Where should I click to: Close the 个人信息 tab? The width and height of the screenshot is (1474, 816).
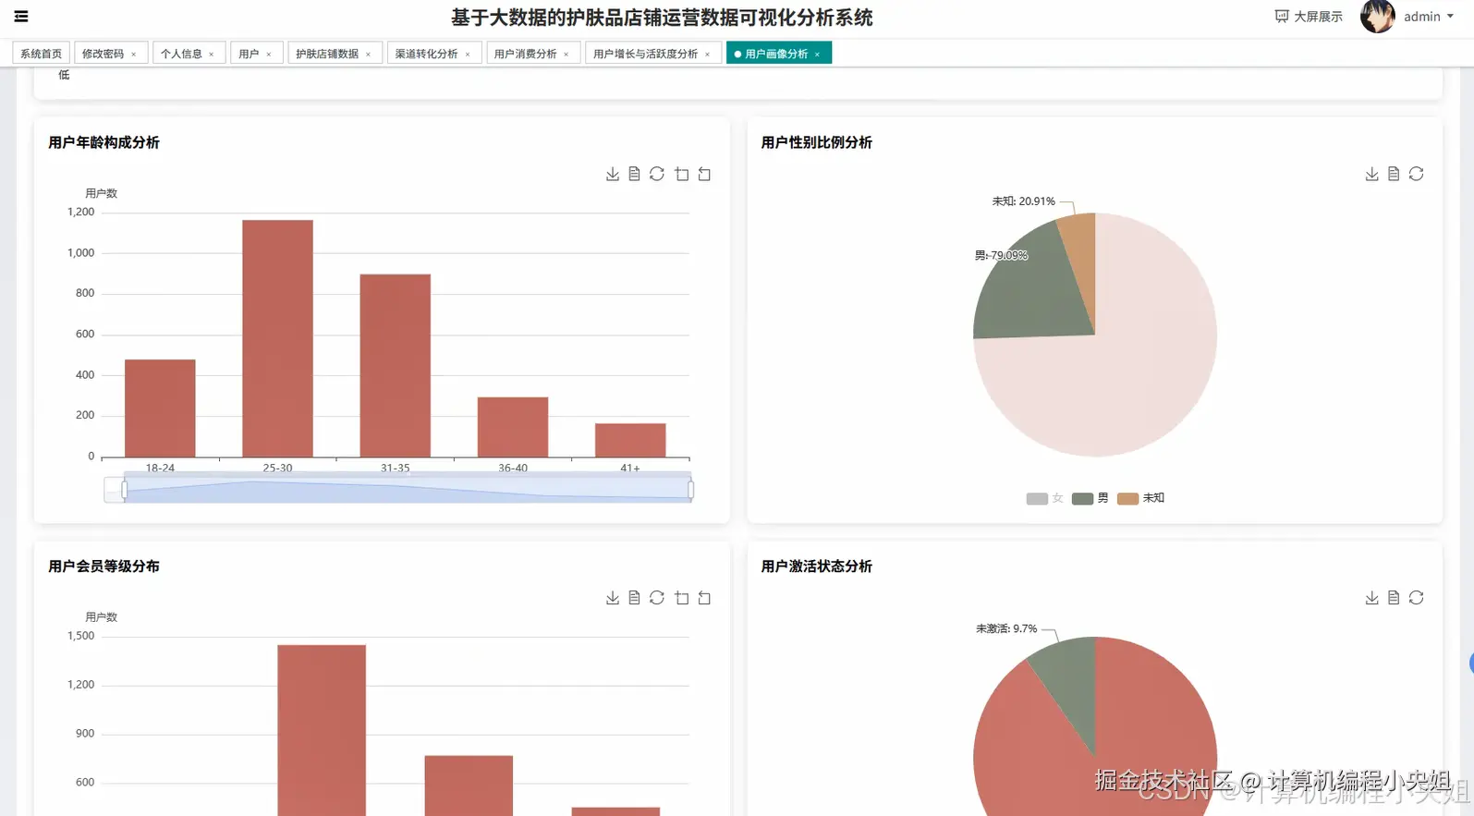[212, 55]
